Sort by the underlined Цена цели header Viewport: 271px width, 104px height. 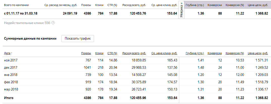258,53
